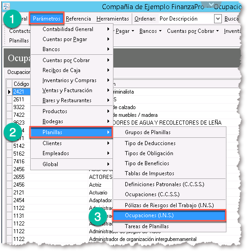Open the Herramientas menu

pyautogui.click(x=113, y=19)
